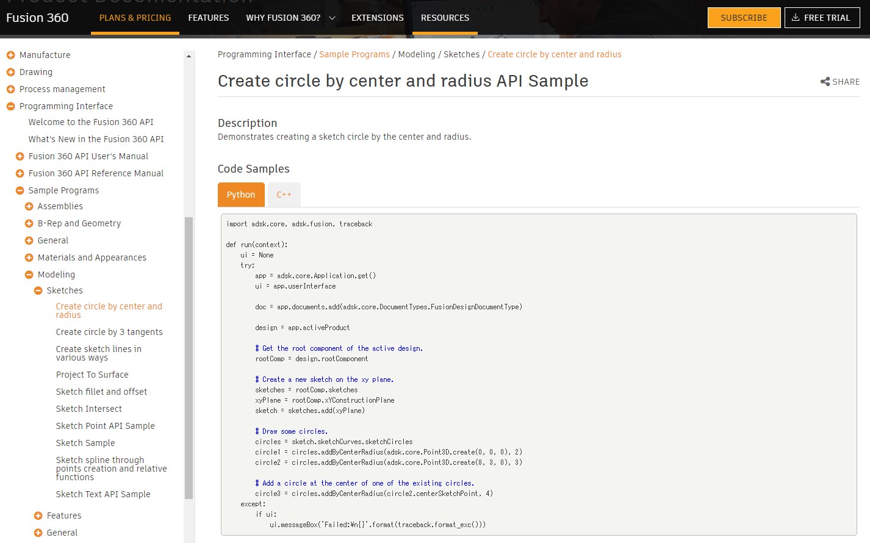Go to the Features menu item
The width and height of the screenshot is (870, 543).
click(209, 18)
